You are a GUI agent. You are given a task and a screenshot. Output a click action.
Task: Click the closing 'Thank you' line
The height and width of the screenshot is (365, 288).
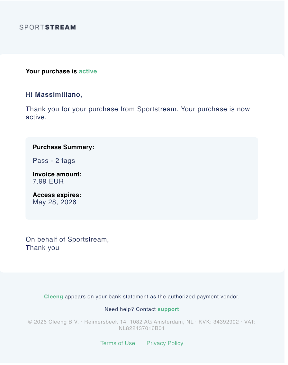(x=42, y=248)
